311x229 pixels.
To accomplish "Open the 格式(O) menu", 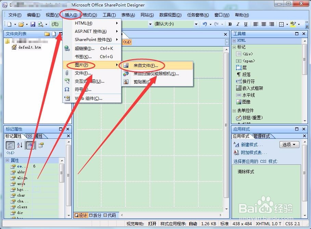I will (x=90, y=15).
